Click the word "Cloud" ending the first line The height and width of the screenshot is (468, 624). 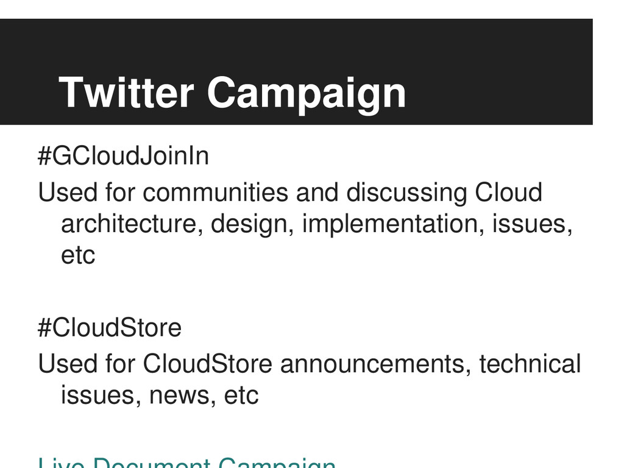click(x=509, y=192)
